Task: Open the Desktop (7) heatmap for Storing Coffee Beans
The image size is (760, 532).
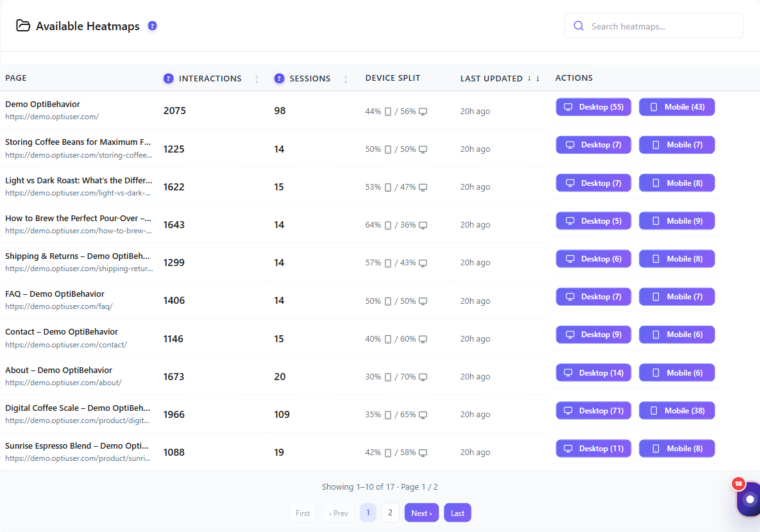Action: pyautogui.click(x=593, y=145)
